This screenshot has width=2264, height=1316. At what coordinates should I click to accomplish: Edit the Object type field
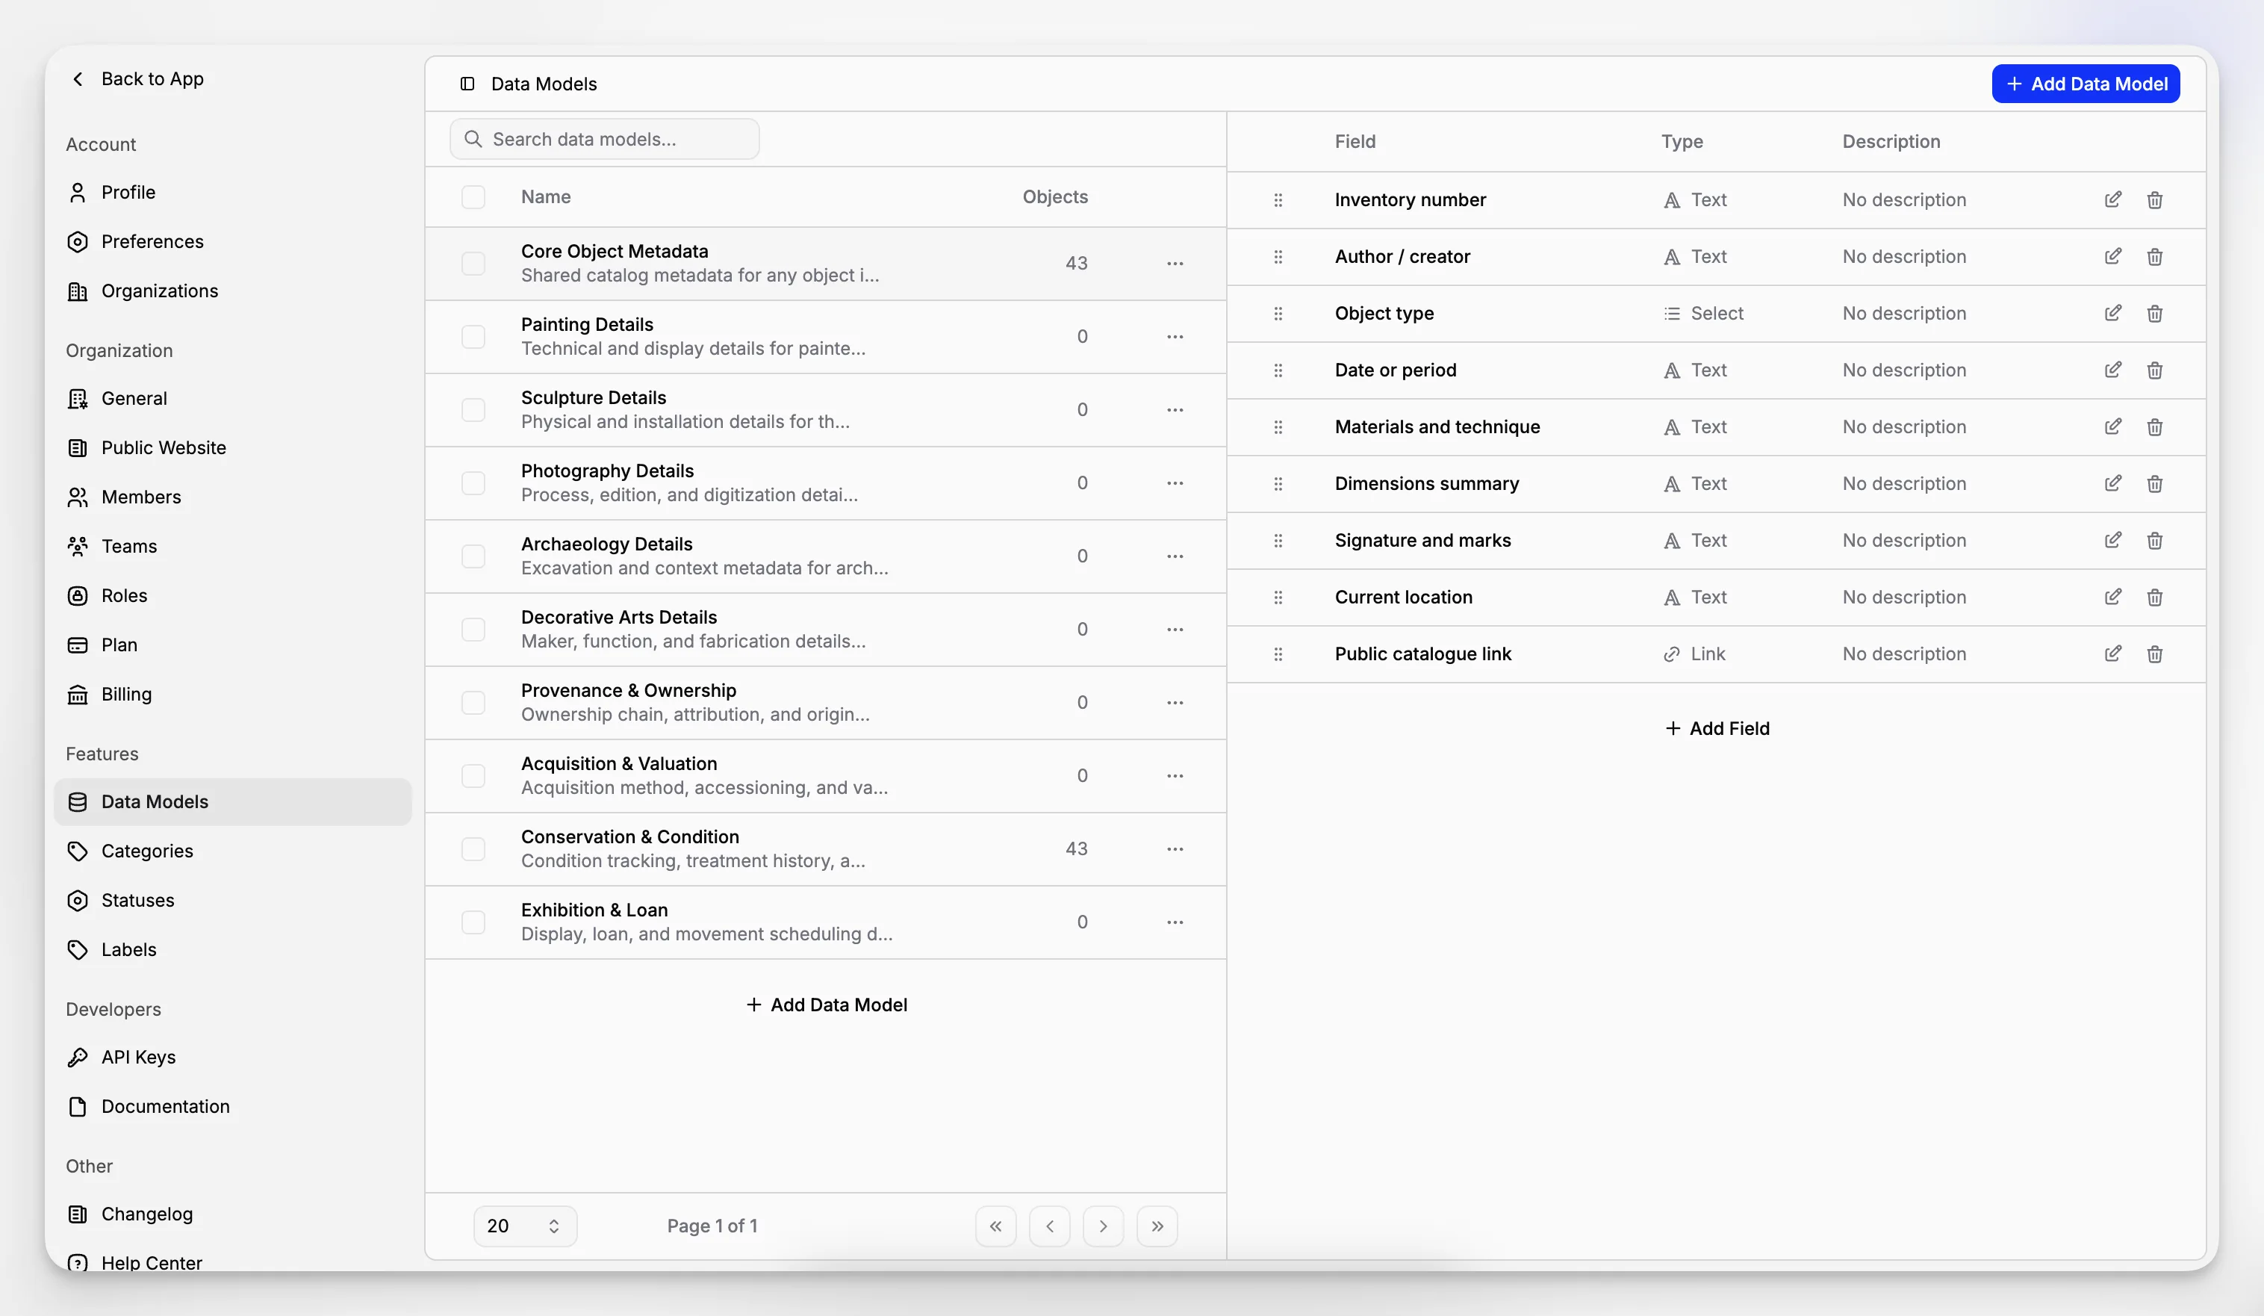[2113, 313]
